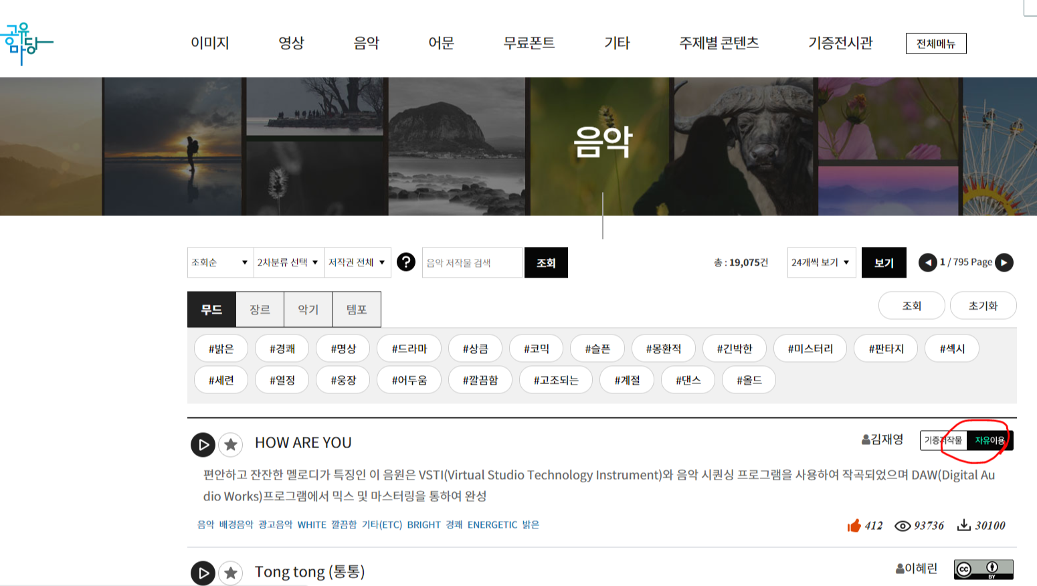Click the 초기화 reset button
Viewport: 1037px width, 586px height.
(983, 306)
